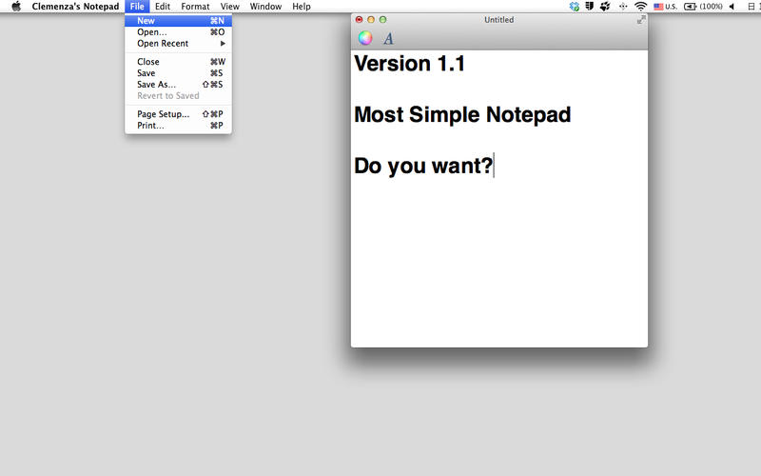Choose New from the File menu

point(178,20)
